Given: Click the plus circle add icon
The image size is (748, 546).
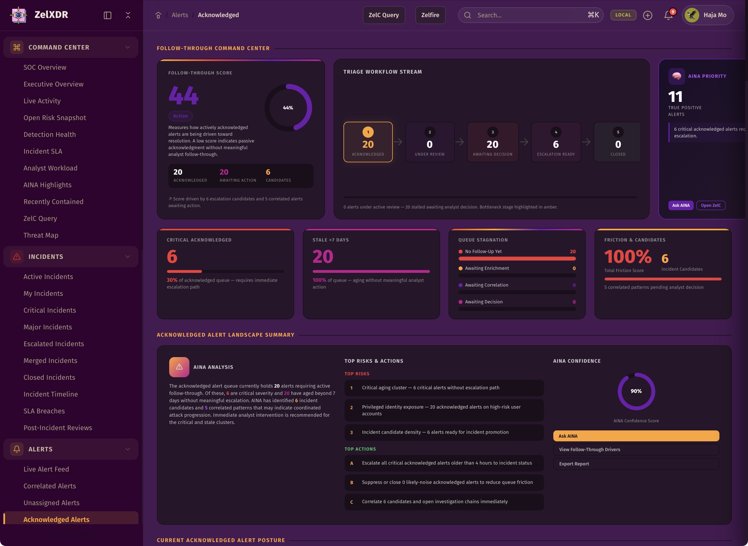Looking at the screenshot, I should point(647,15).
